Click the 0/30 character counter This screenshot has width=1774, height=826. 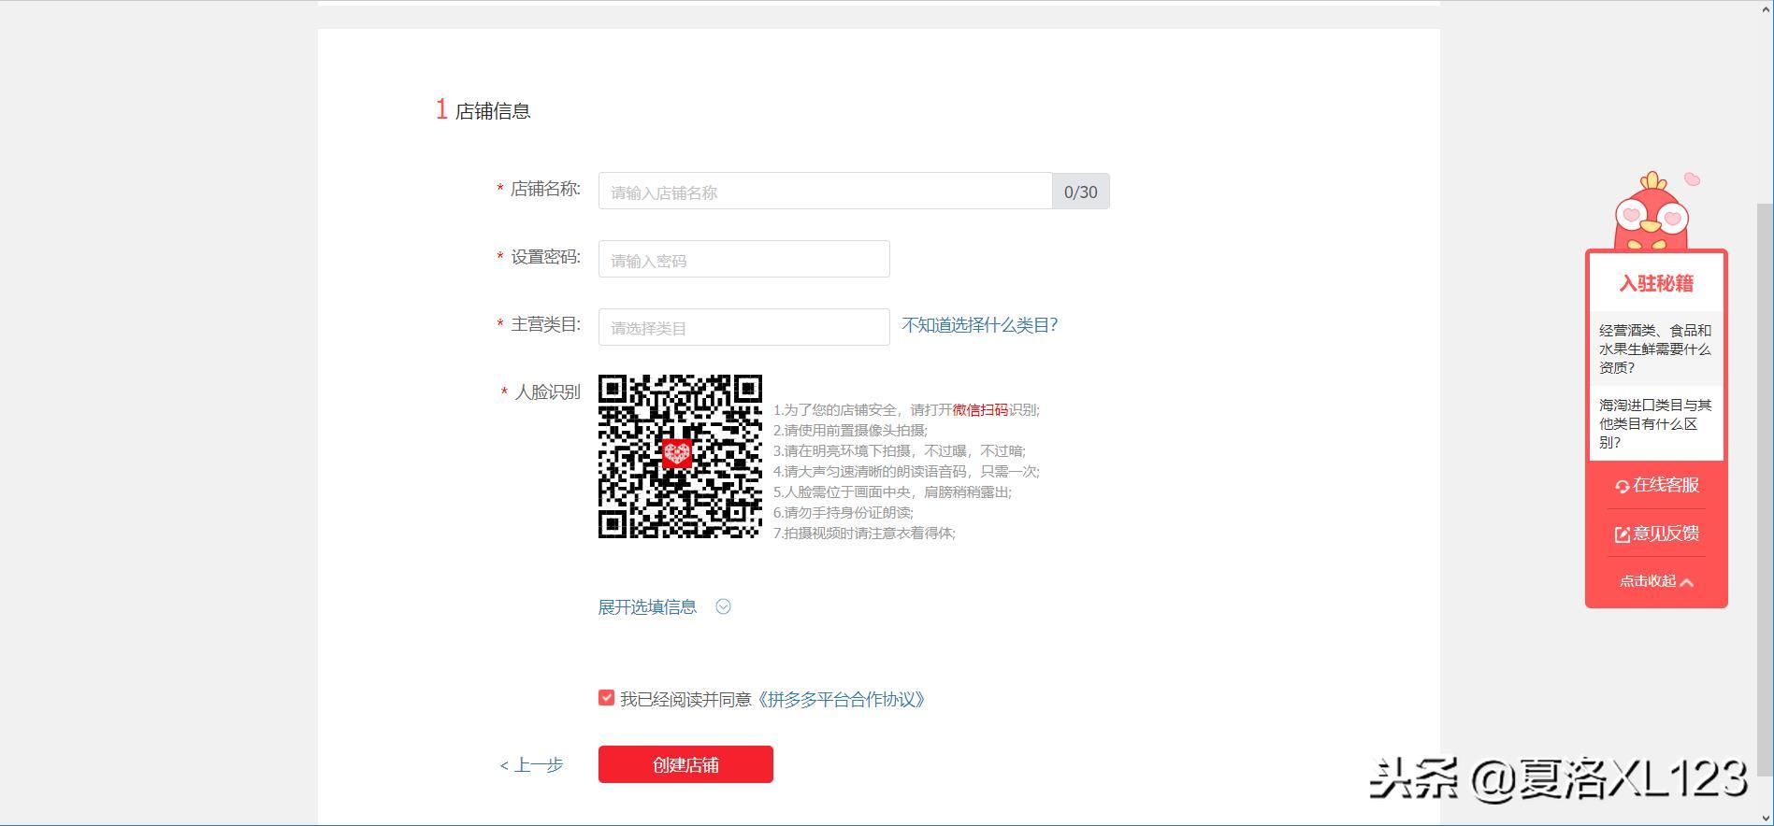pyautogui.click(x=1081, y=192)
